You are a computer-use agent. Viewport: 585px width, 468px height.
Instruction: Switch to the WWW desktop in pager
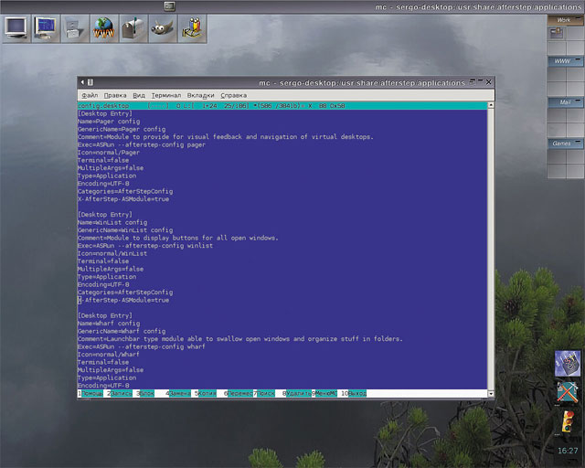click(x=562, y=61)
